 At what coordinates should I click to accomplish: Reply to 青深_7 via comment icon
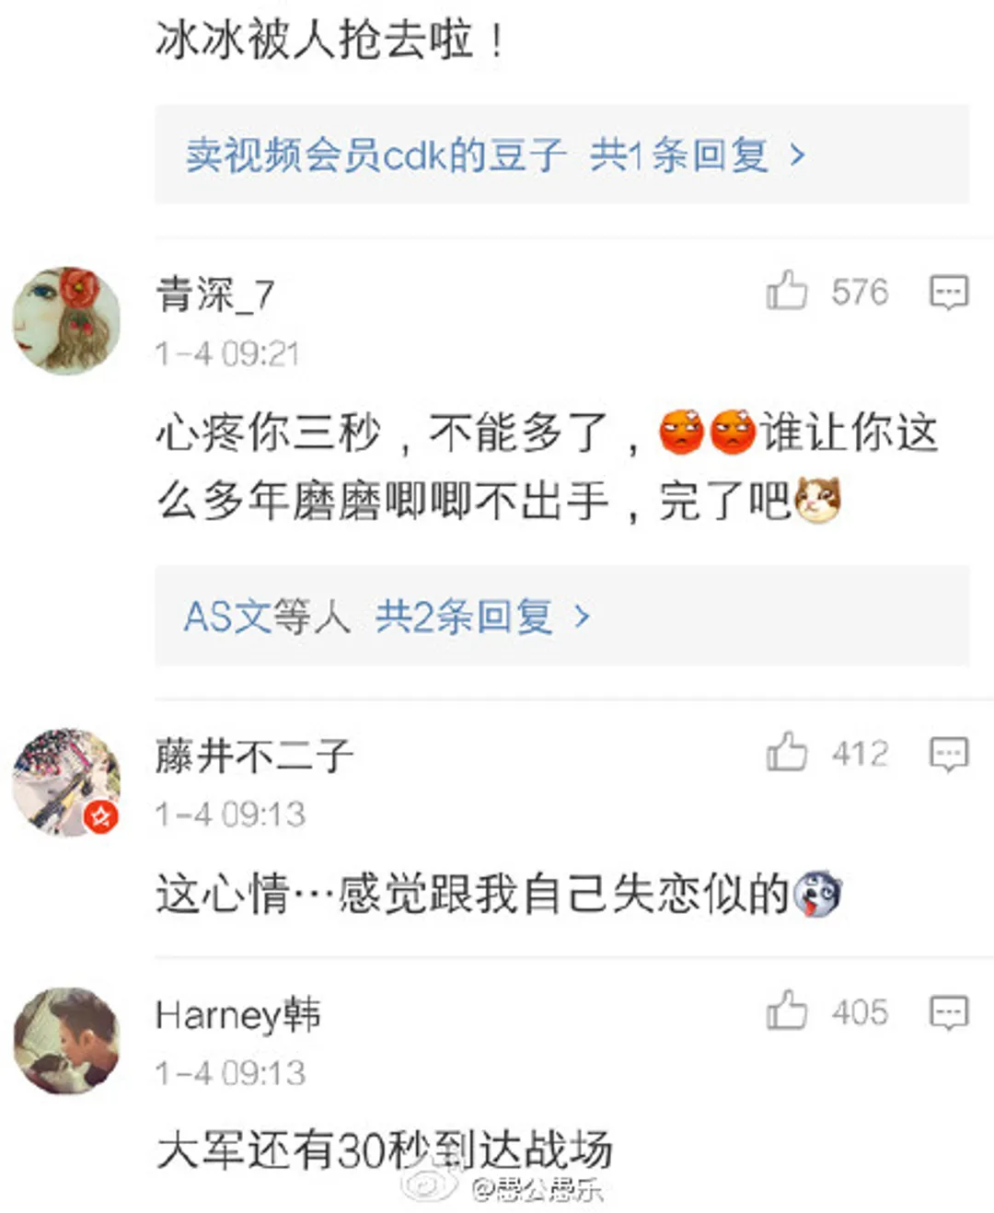pos(948,293)
